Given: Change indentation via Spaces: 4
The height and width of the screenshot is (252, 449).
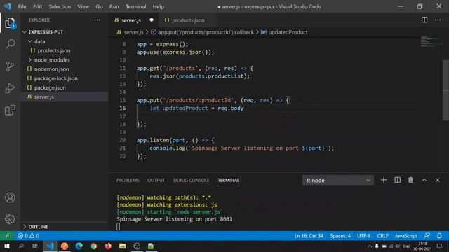Looking at the screenshot, I should (x=340, y=236).
